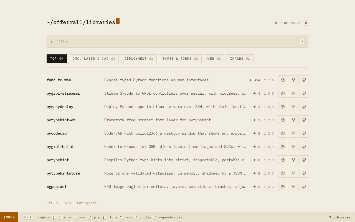Open the pygrbl-streamer library name
Screen dimensions: 355x222
tap(63, 93)
